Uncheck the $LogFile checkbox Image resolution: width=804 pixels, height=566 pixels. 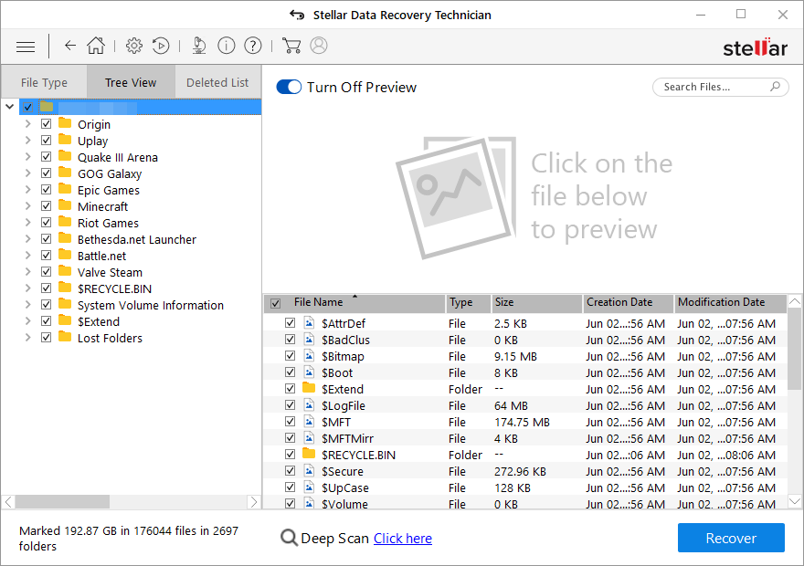coord(290,404)
